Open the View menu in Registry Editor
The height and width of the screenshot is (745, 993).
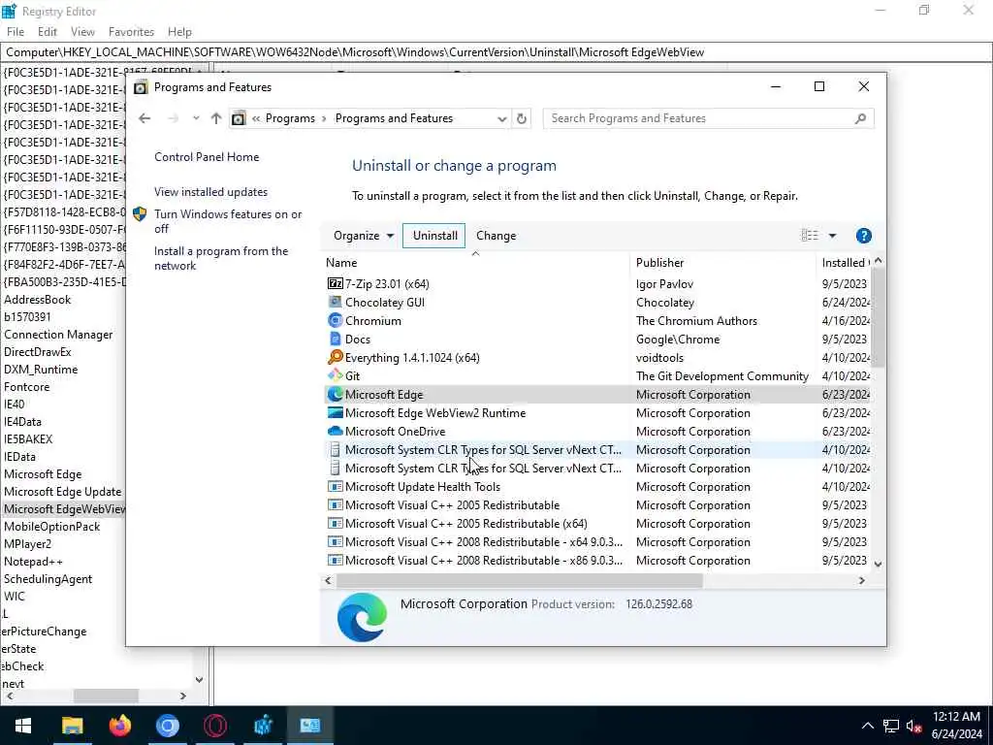(x=82, y=32)
